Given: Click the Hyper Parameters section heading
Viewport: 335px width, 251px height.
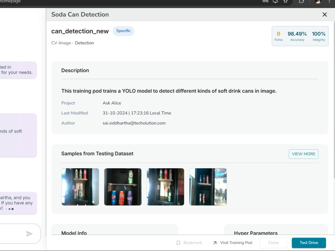Looking at the screenshot, I should [x=256, y=233].
